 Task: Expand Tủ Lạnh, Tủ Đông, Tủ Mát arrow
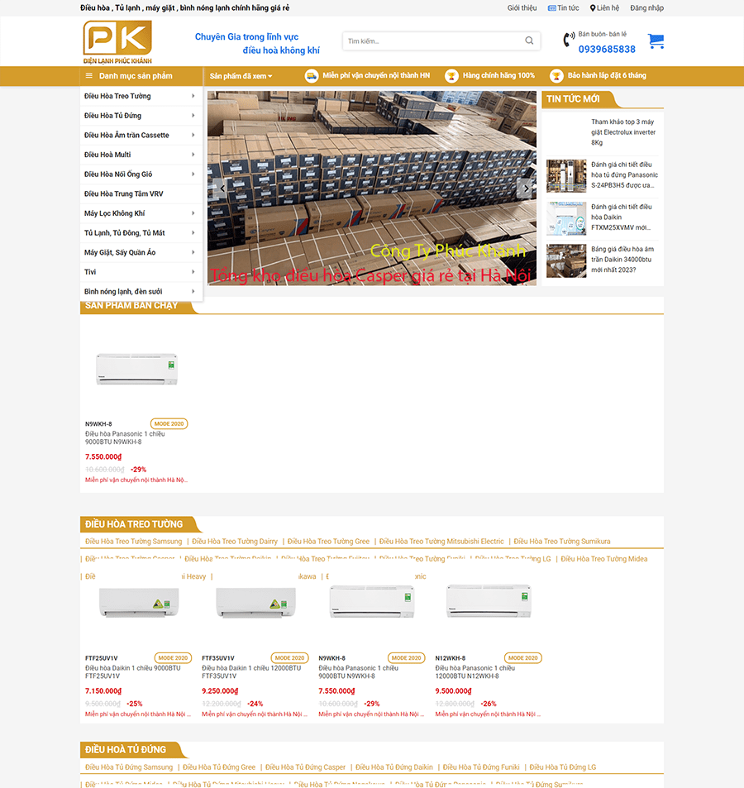(x=193, y=232)
